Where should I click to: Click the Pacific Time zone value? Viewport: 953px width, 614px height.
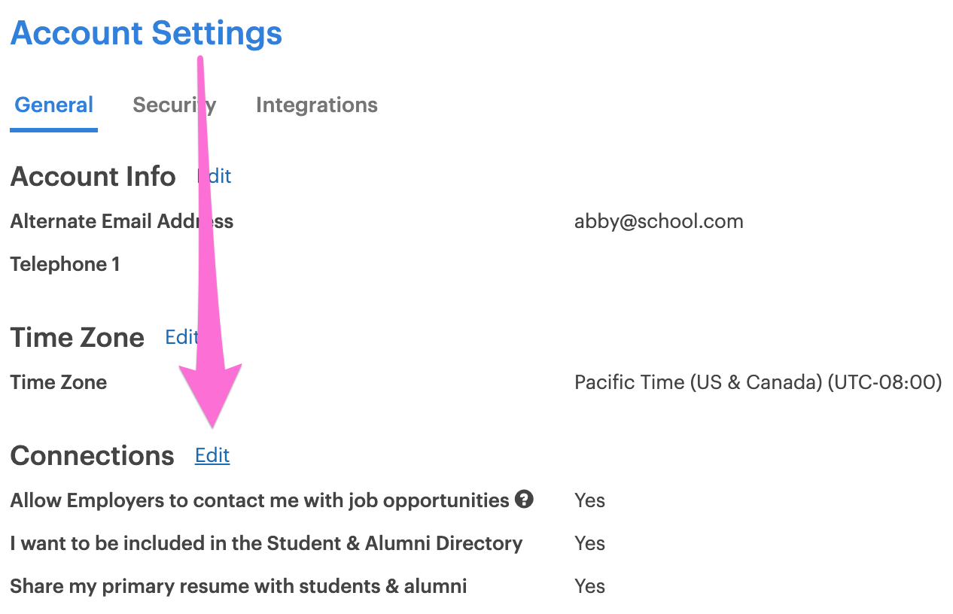coord(758,382)
